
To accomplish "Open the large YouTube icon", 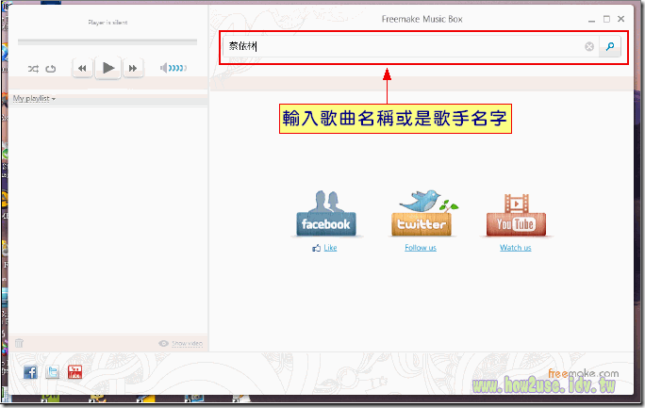I will [515, 214].
